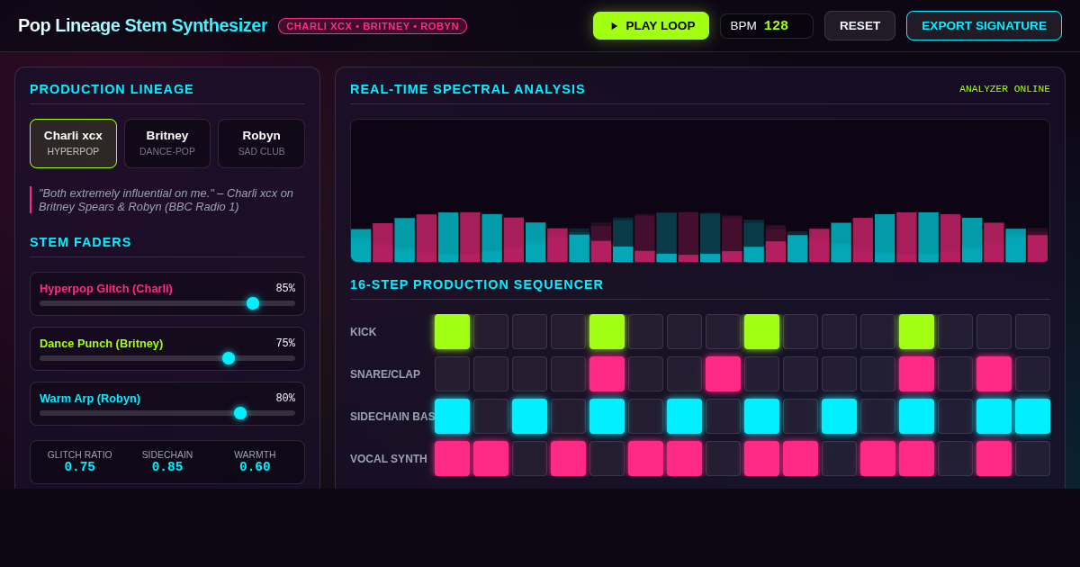The height and width of the screenshot is (567, 1080).
Task: Click the '16-STEP PRODUCTION SEQUENCER' heading
Action: (x=477, y=284)
